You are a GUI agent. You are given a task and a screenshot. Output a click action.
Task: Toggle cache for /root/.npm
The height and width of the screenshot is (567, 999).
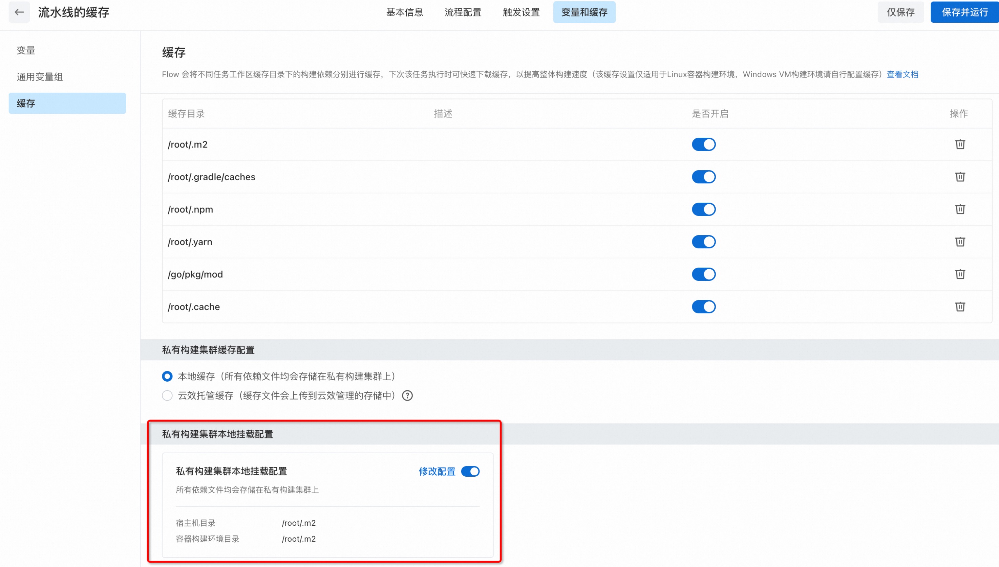[x=704, y=209]
